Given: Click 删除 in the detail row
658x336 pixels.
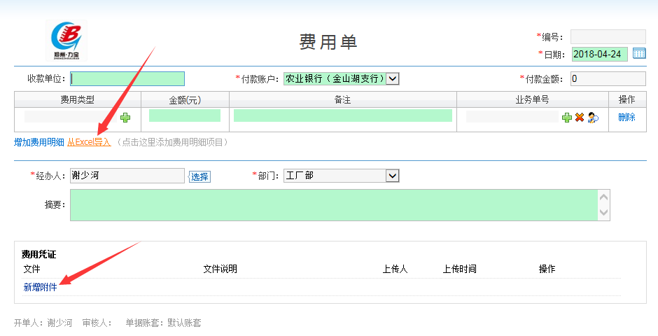Looking at the screenshot, I should coord(626,118).
